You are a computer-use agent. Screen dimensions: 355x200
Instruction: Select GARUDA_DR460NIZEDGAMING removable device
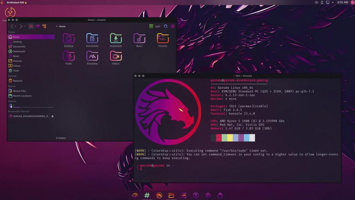point(29,116)
